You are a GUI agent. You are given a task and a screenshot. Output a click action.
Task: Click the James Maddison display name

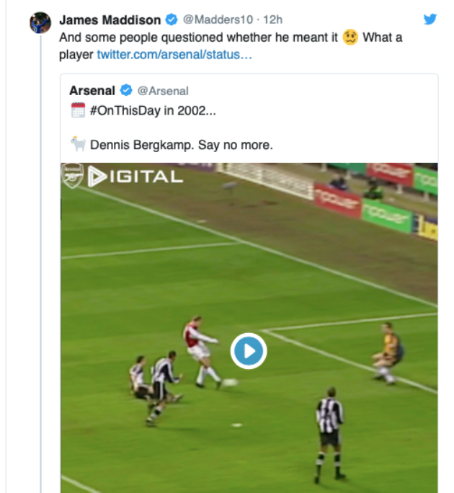[110, 19]
